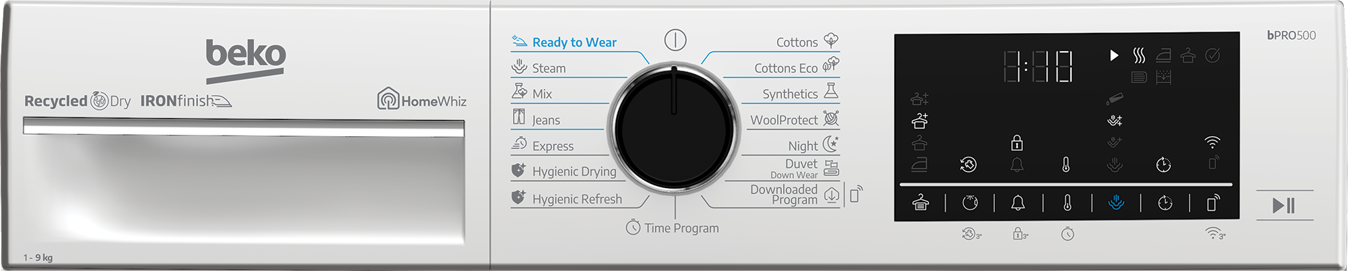This screenshot has height=271, width=1348.
Task: Tap the end time delay clock button
Action: [1165, 203]
